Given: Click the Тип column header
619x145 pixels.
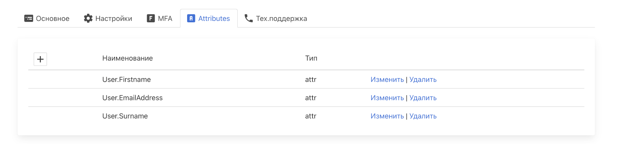Looking at the screenshot, I should pos(311,58).
